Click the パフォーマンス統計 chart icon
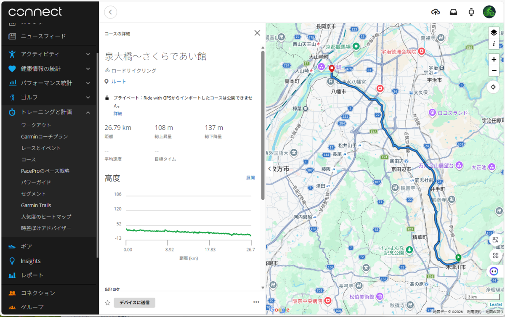Viewport: 505px width, 317px height. pos(12,83)
